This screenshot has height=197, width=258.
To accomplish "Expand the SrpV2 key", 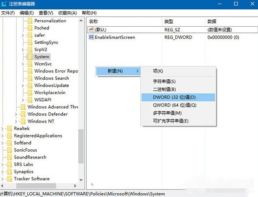I will coord(23,49).
